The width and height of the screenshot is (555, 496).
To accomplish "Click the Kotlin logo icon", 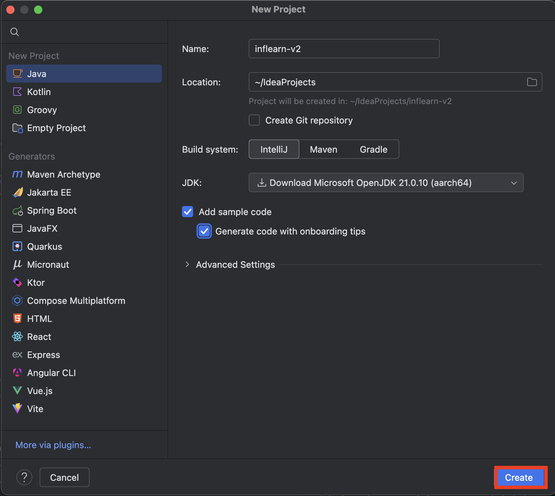I will (x=17, y=92).
